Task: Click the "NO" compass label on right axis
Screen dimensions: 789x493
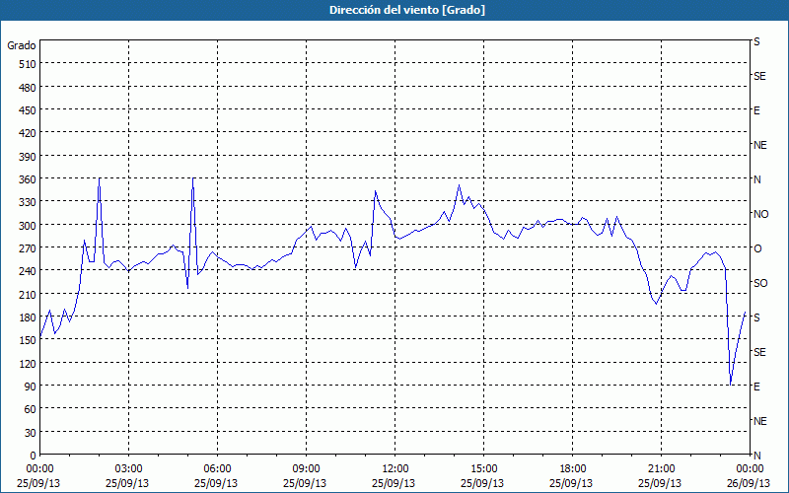Action: click(760, 214)
